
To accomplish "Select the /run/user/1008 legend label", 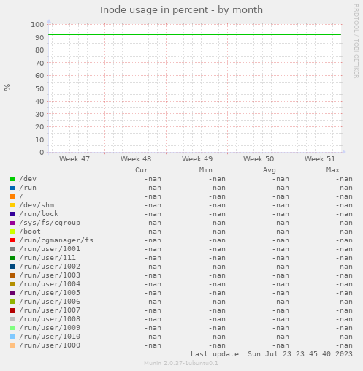I will coord(50,319).
